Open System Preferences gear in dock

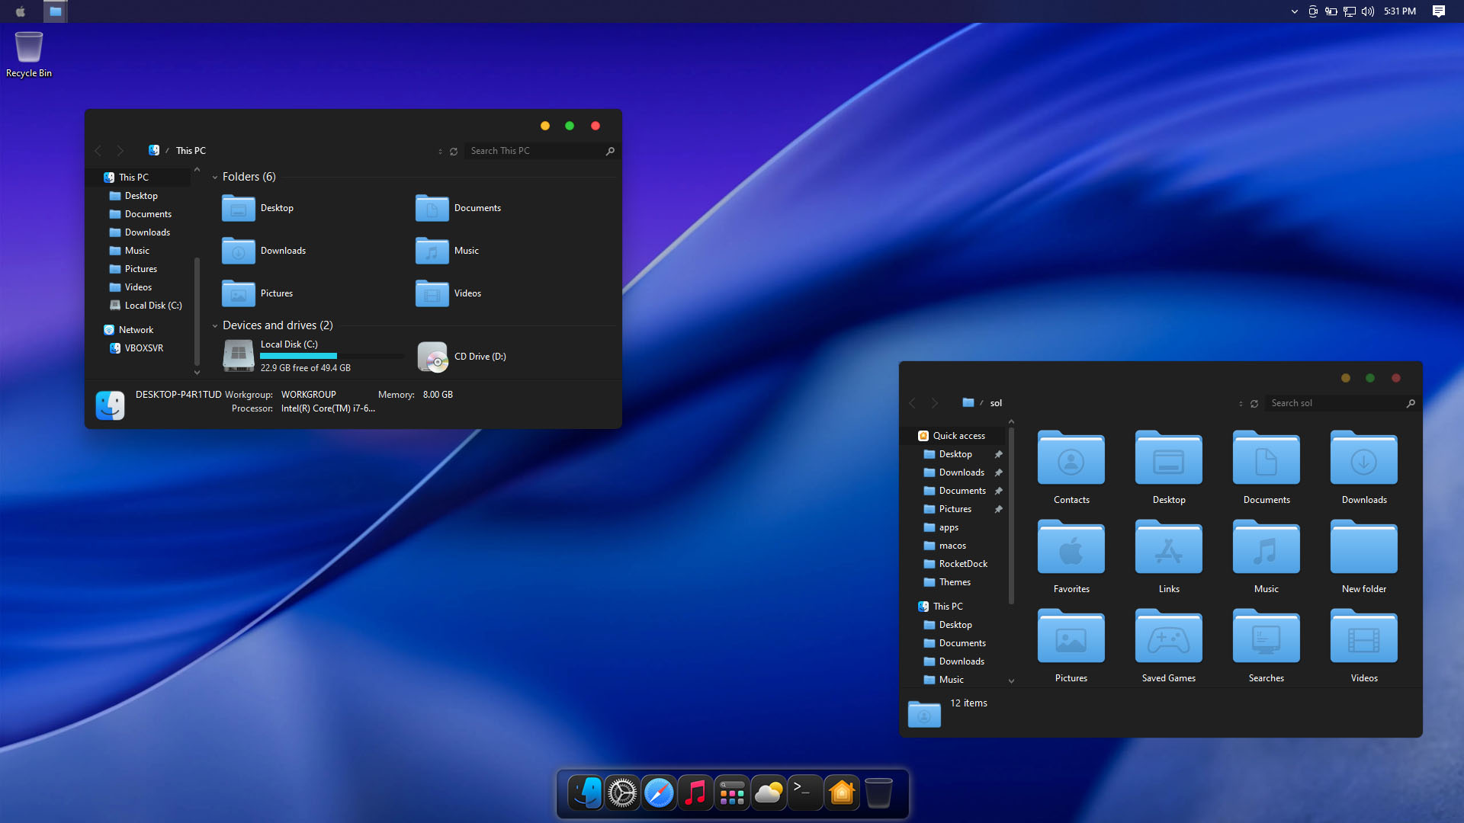tap(622, 793)
